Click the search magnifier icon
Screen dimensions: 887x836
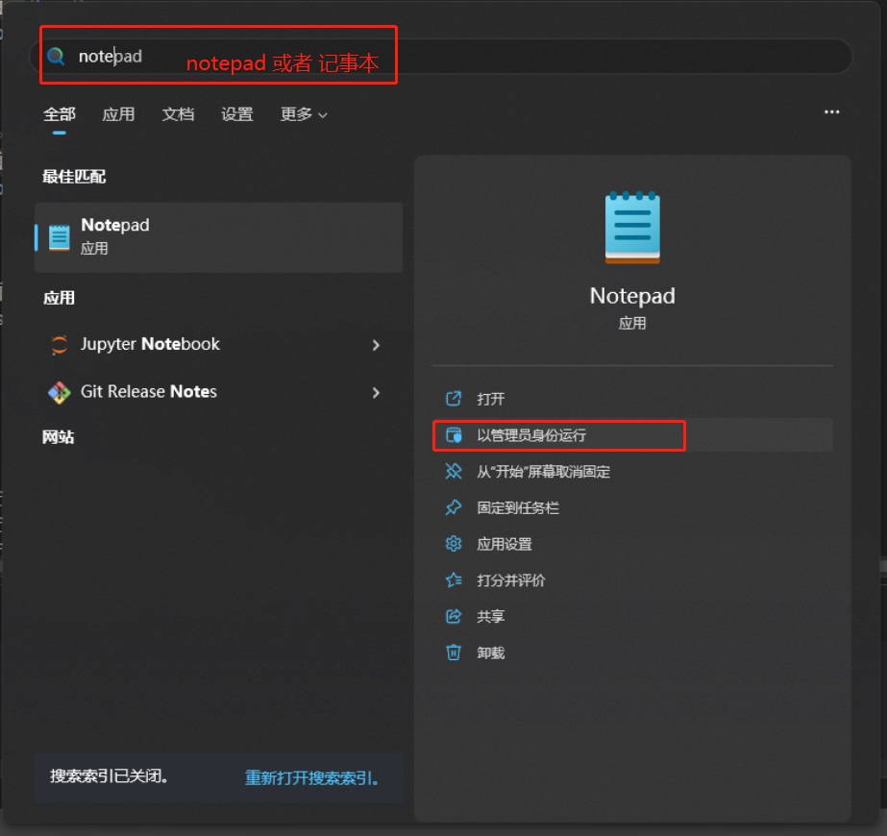click(x=58, y=57)
